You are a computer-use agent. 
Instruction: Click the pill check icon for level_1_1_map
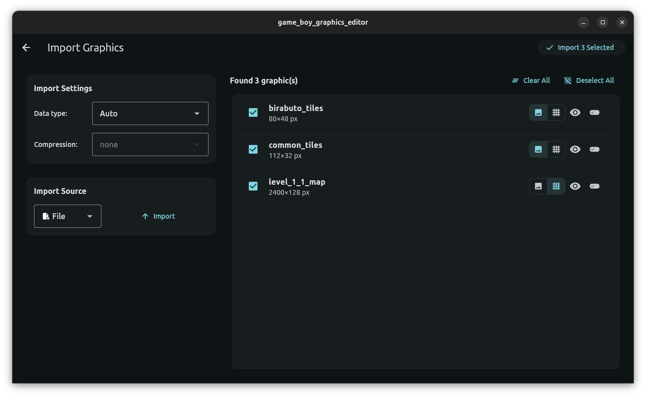(x=595, y=186)
